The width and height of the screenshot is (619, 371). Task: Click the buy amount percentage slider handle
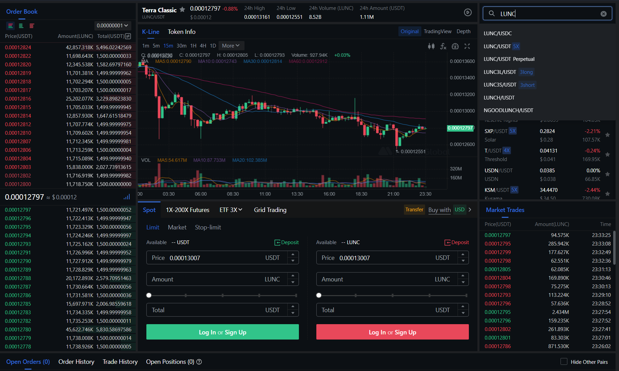pyautogui.click(x=149, y=295)
